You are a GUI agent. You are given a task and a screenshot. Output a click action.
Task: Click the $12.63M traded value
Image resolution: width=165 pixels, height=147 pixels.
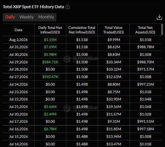point(114,77)
